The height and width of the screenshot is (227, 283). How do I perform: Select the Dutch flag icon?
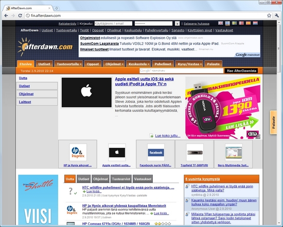pyautogui.click(x=255, y=23)
